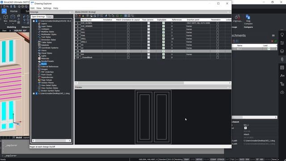Open the status bar None dropdown arrow
Screen dimensions: 286x161
coord(278,160)
